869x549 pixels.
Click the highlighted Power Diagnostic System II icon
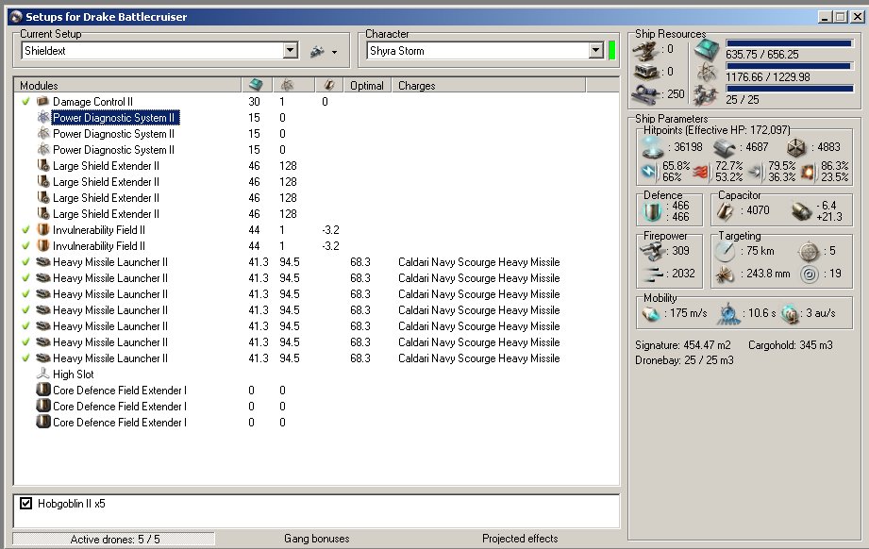[42, 118]
